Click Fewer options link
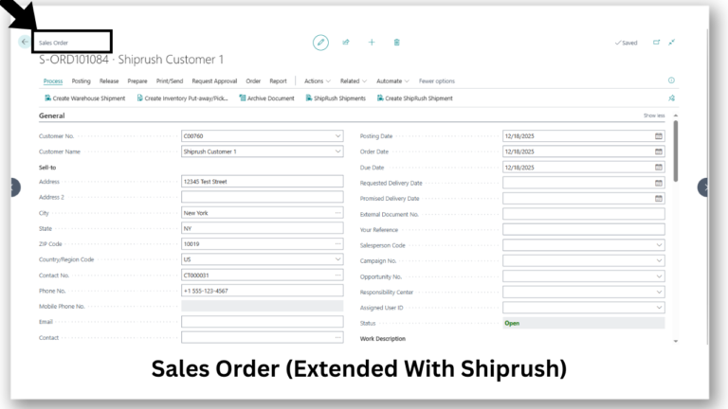 437,81
